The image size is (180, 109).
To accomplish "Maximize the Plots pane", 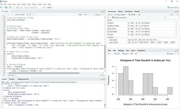I will (x=177, y=51).
